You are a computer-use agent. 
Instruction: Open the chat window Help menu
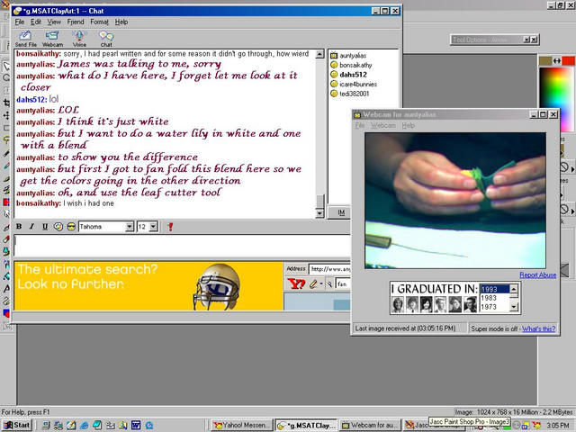pyautogui.click(x=121, y=22)
